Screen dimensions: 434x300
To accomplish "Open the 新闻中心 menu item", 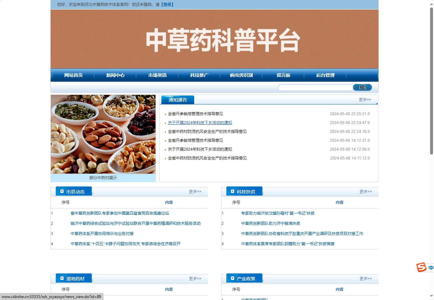I will [115, 75].
